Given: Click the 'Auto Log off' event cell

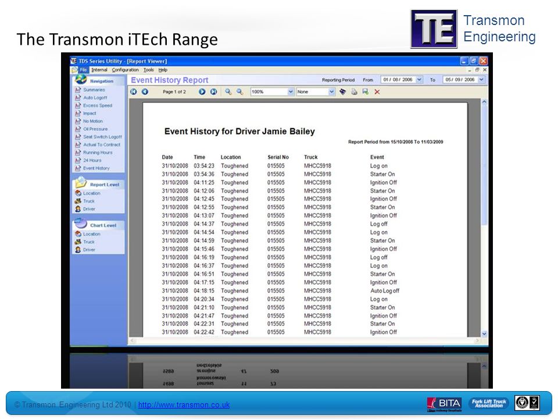Looking at the screenshot, I should [x=385, y=291].
